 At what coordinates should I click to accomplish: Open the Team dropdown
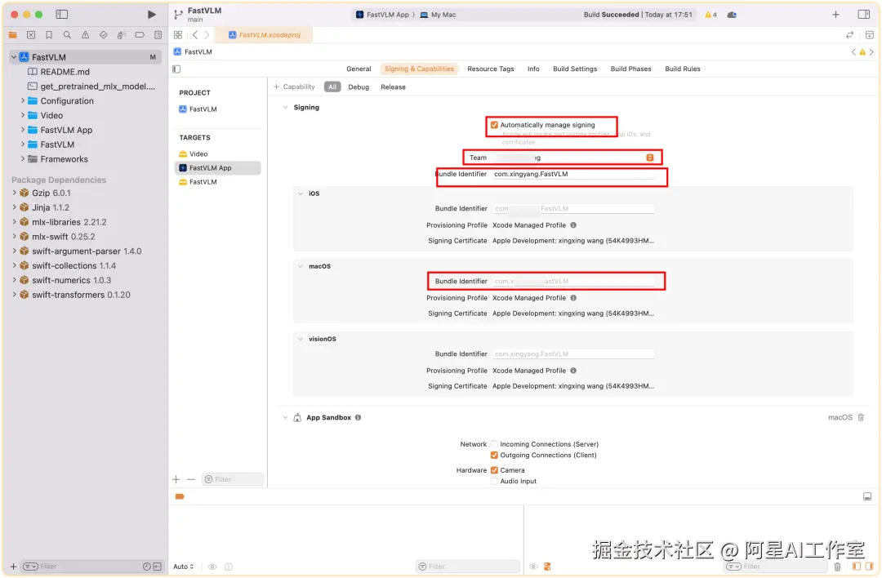click(x=650, y=158)
